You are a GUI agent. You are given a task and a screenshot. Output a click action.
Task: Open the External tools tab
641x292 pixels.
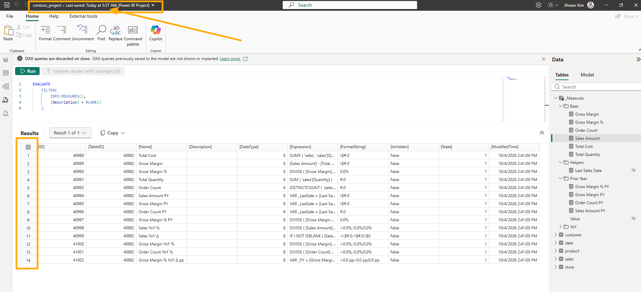pyautogui.click(x=83, y=16)
